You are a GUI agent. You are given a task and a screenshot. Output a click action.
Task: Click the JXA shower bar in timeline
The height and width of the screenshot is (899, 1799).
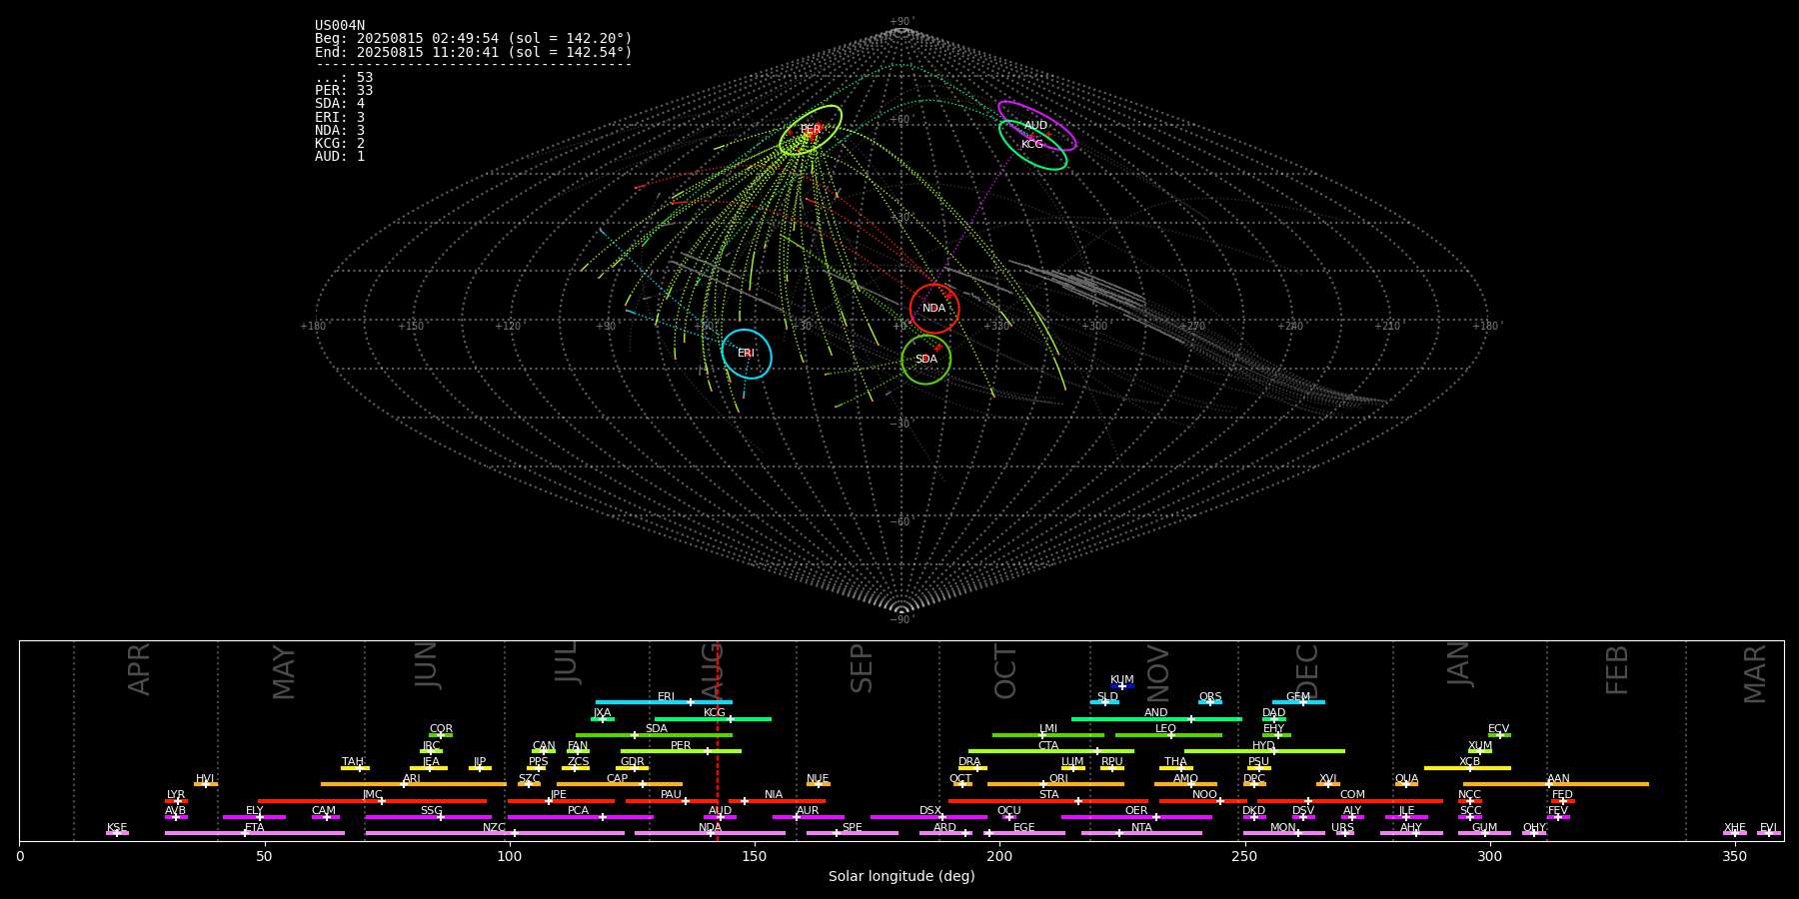603,719
